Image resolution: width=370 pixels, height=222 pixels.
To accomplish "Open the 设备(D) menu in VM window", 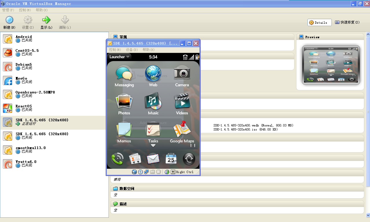I will point(132,50).
